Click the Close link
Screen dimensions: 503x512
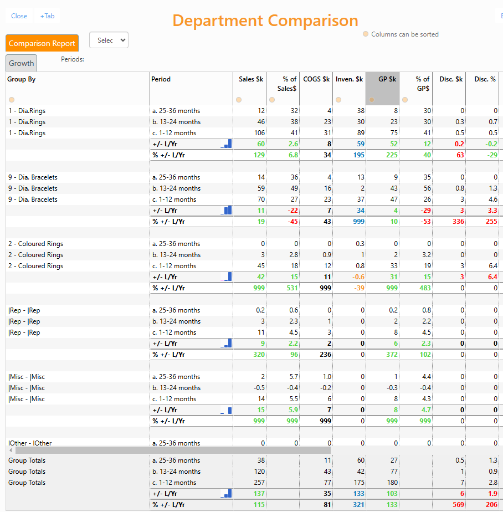point(19,16)
